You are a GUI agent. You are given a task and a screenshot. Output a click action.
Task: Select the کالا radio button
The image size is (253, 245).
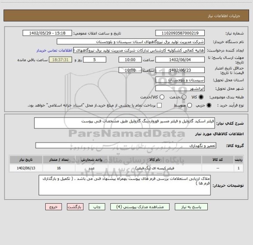tap(201, 97)
